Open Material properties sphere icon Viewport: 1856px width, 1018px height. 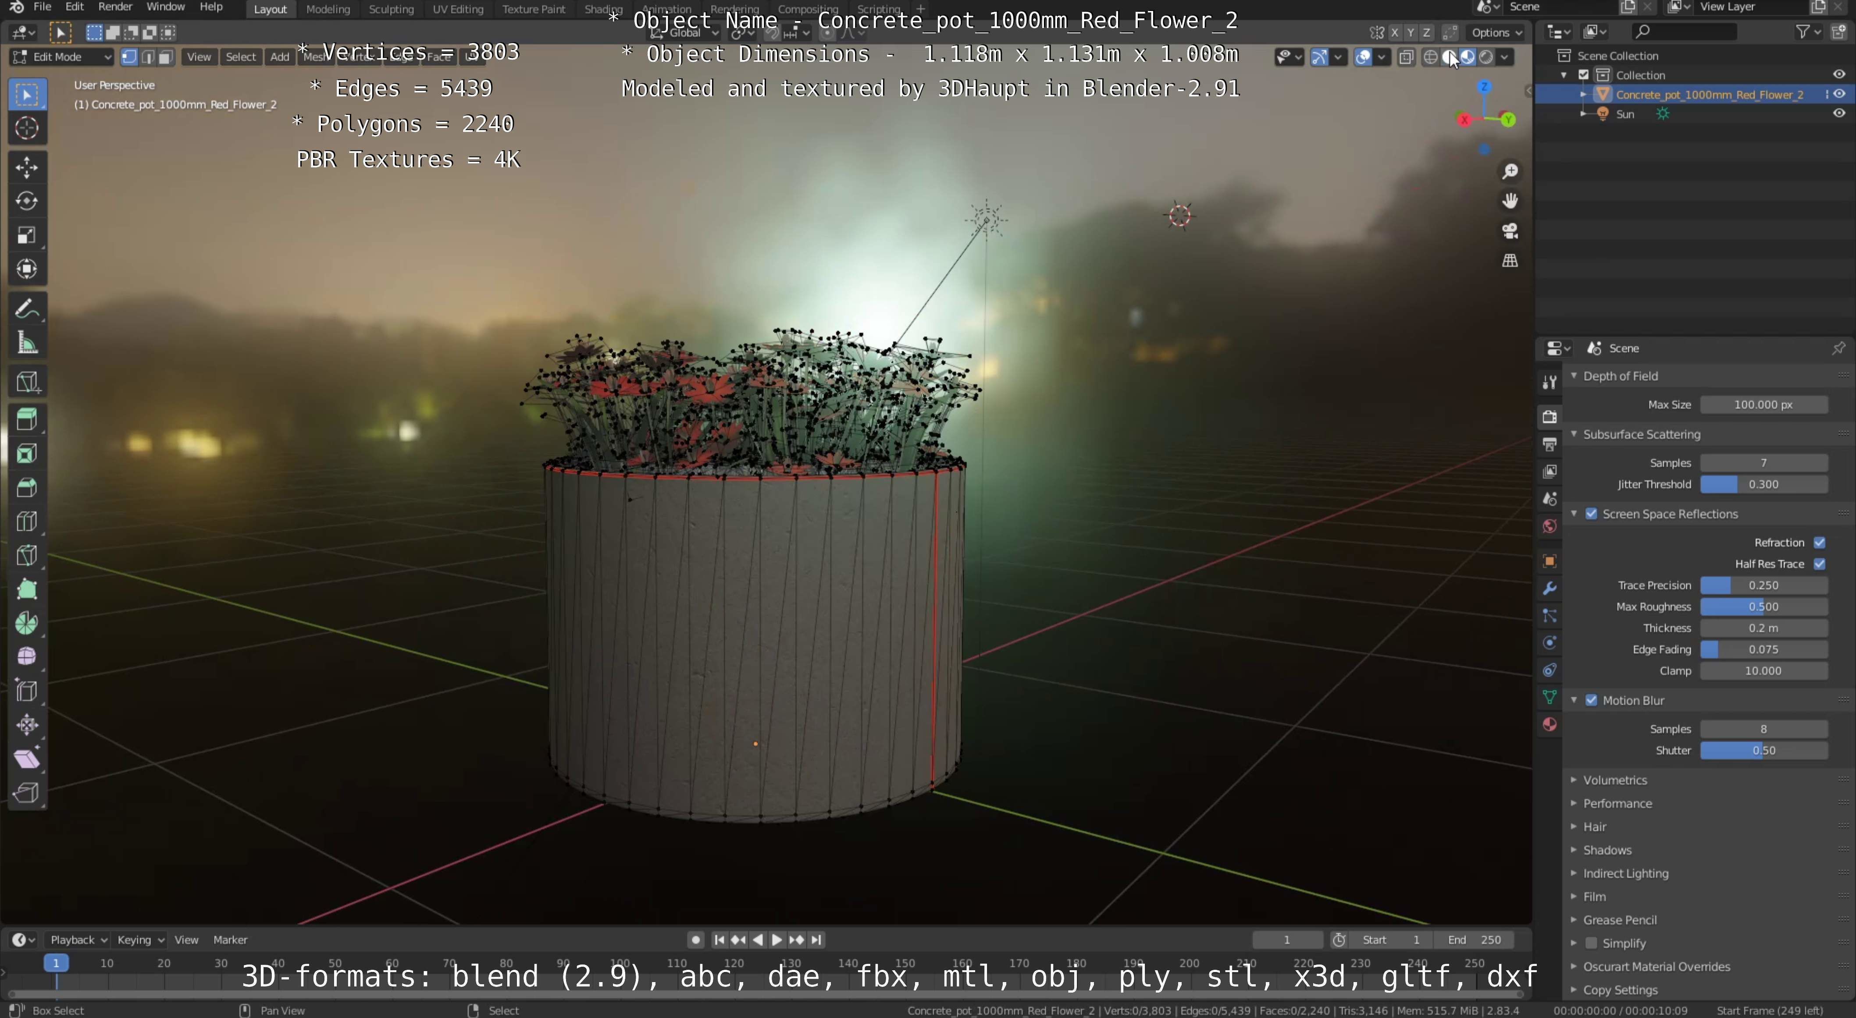[1549, 724]
